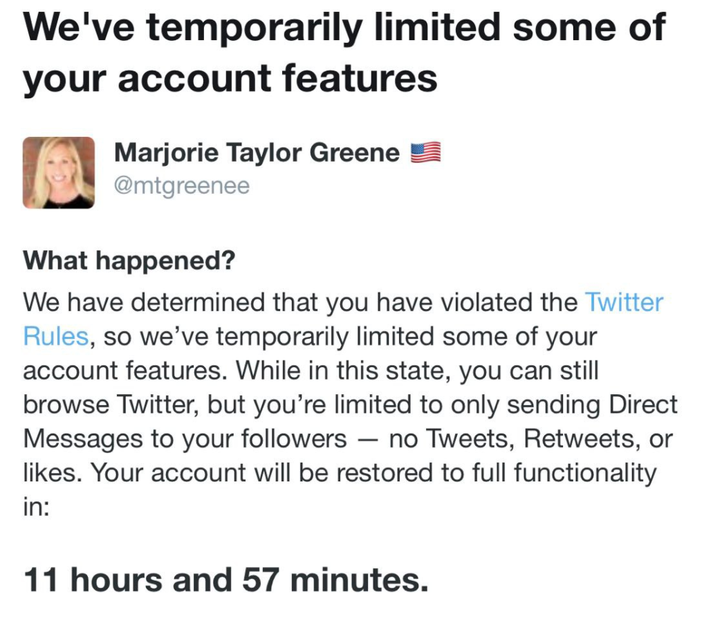
Task: Click the blue "Rules" link word
Action: [55, 337]
